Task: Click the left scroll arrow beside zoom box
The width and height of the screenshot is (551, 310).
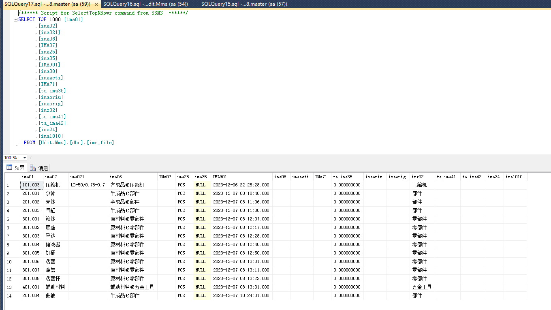Action: 31,158
